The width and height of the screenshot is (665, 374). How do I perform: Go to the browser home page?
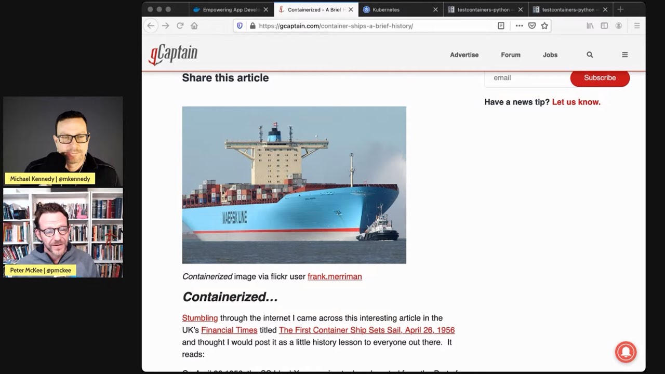pyautogui.click(x=194, y=25)
